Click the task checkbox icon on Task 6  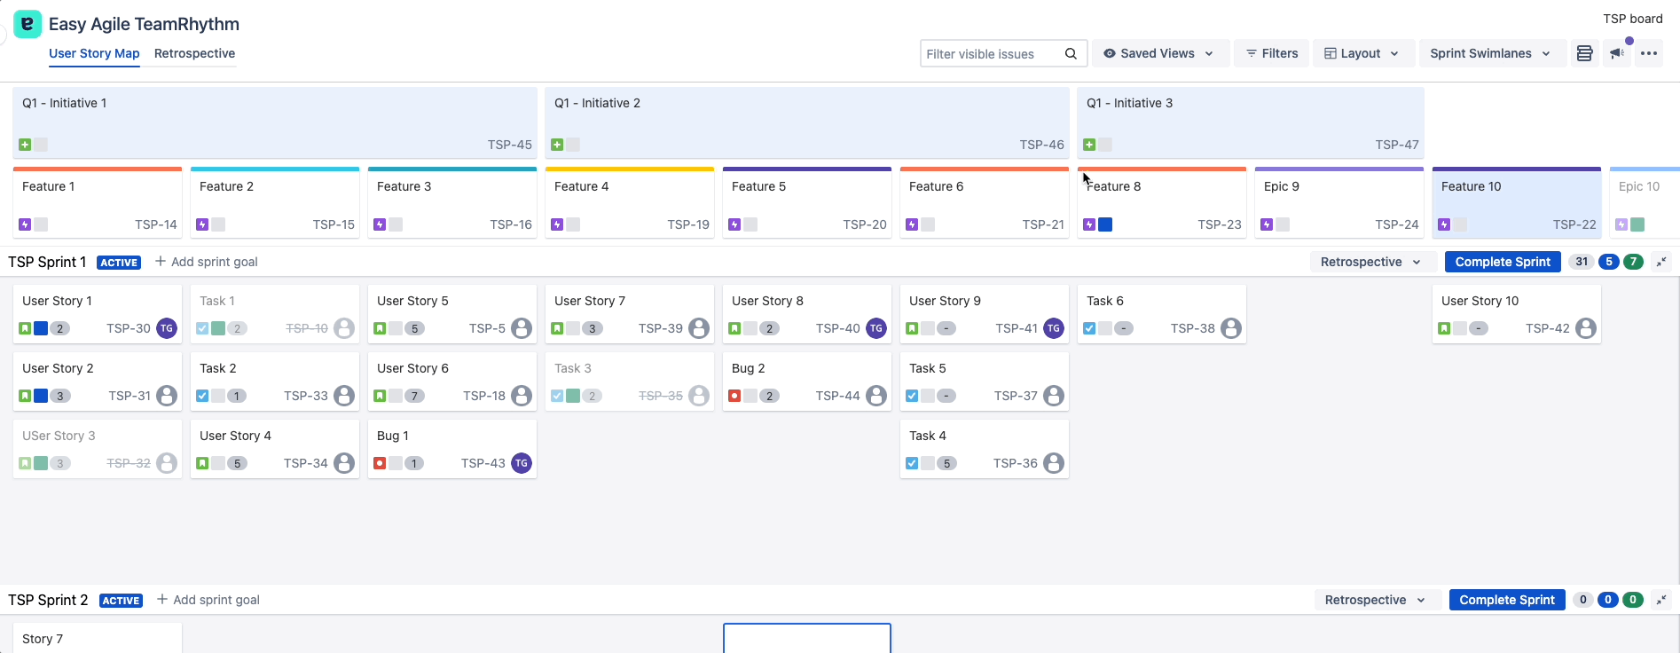tap(1089, 328)
